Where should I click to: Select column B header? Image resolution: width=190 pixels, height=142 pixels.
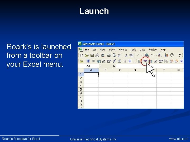(106, 70)
